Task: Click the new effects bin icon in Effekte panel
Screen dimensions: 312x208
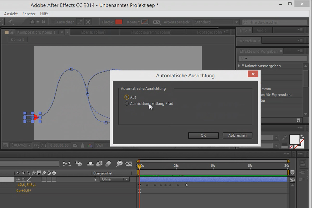Action: point(298,120)
